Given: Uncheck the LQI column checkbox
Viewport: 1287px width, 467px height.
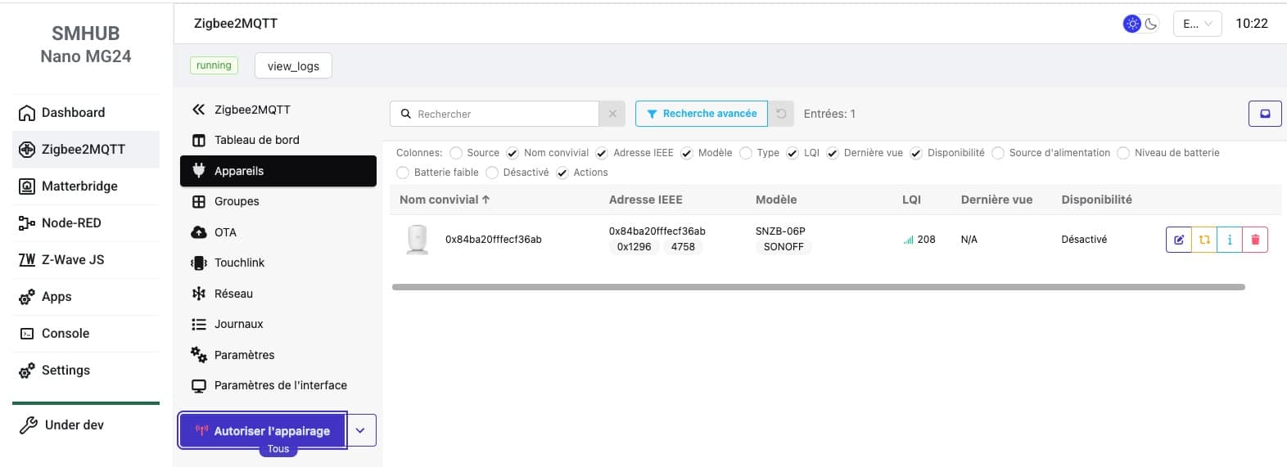Looking at the screenshot, I should [x=792, y=153].
